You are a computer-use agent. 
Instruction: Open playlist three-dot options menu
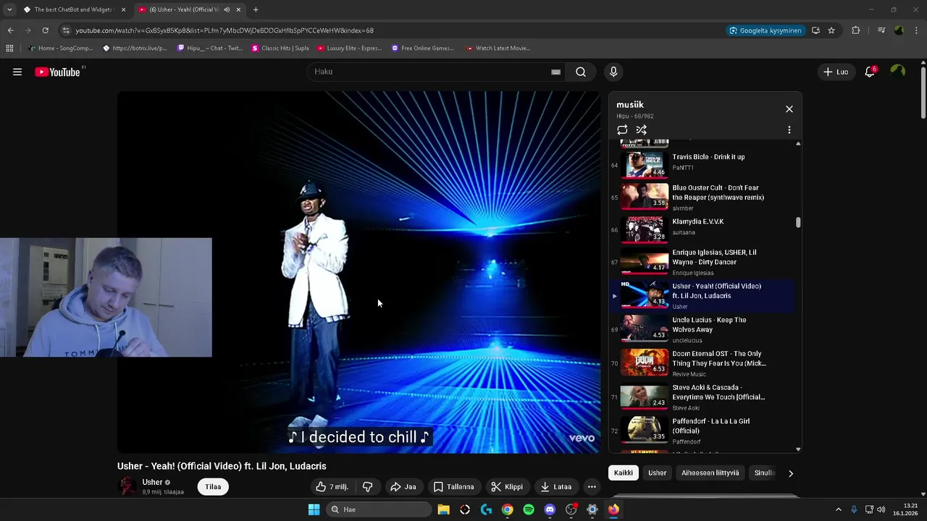click(789, 130)
